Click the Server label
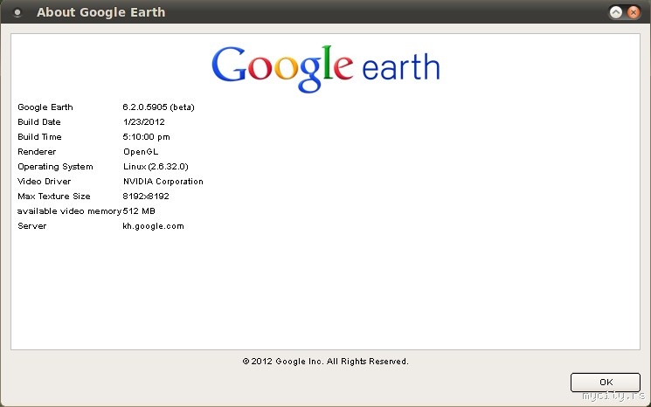This screenshot has width=651, height=407. click(32, 226)
